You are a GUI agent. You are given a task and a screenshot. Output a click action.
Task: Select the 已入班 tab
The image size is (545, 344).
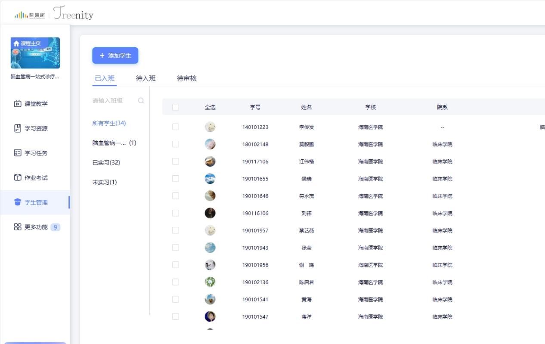[x=105, y=78]
